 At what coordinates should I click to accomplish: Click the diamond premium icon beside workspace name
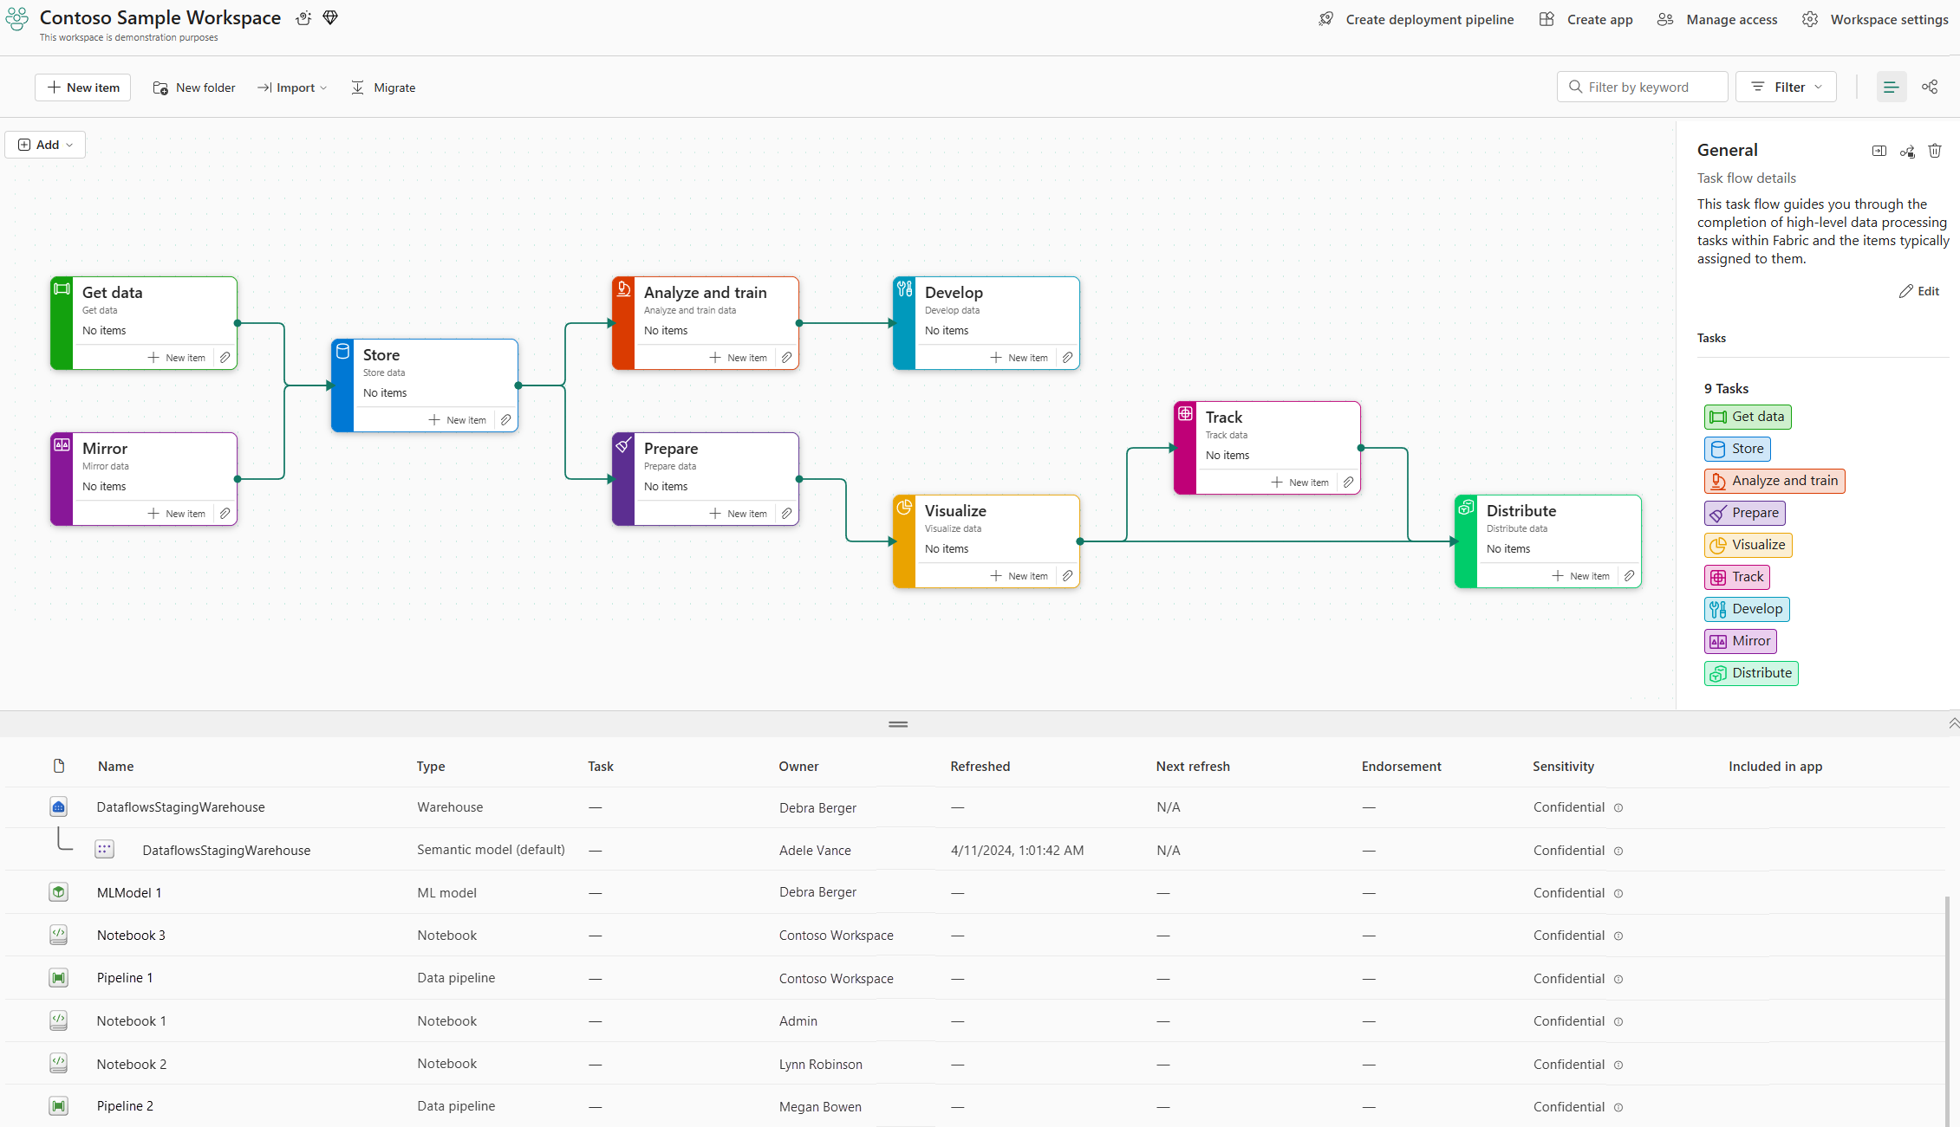[x=330, y=18]
